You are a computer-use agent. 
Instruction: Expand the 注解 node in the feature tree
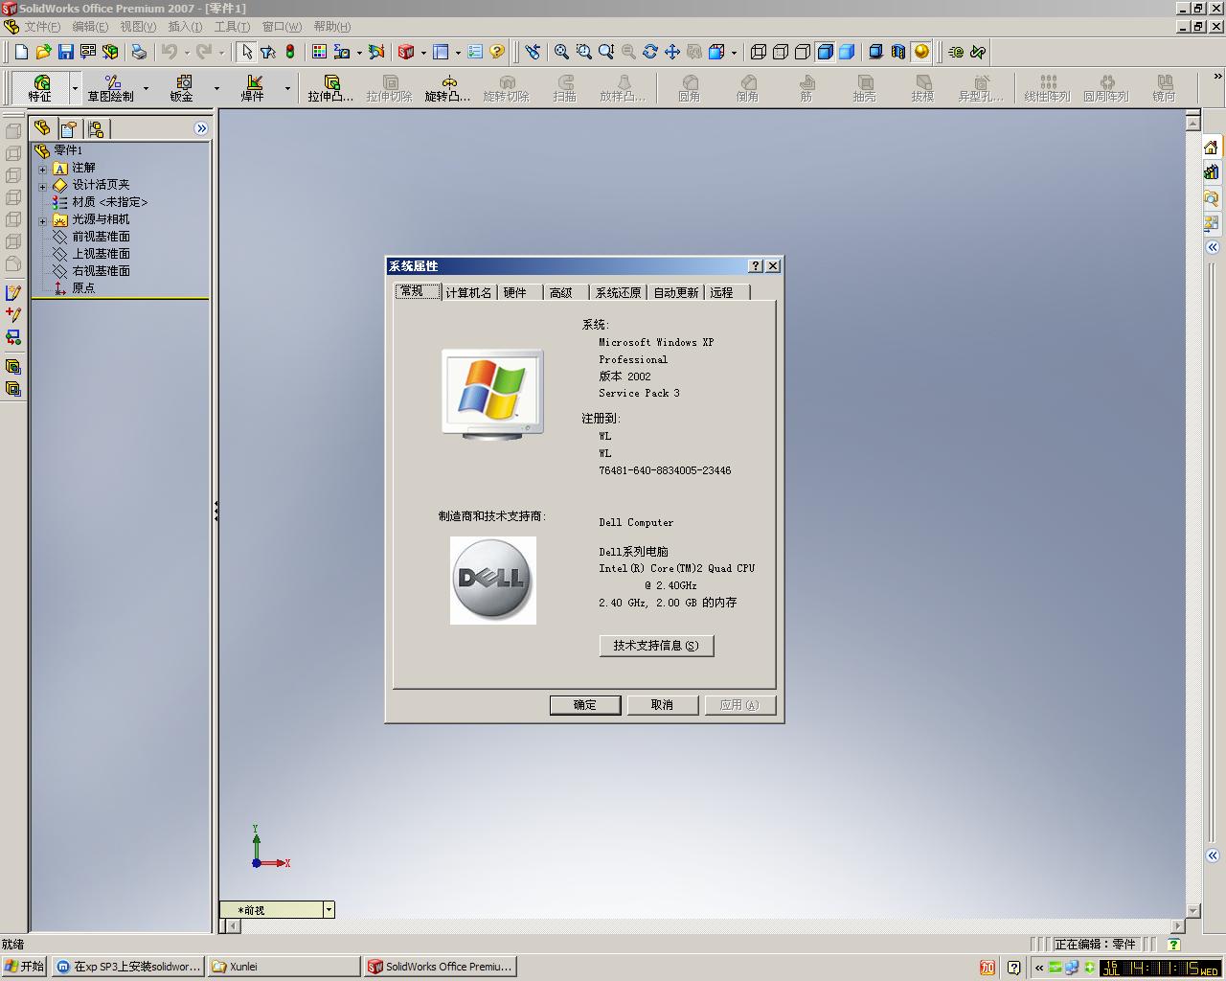tap(42, 167)
